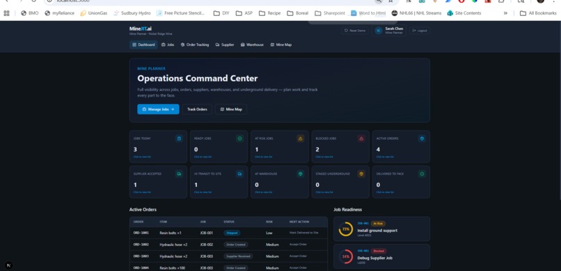This screenshot has height=271, width=561.
Task: Click Supplier Received badge for ORD-1003
Action: pos(238,256)
